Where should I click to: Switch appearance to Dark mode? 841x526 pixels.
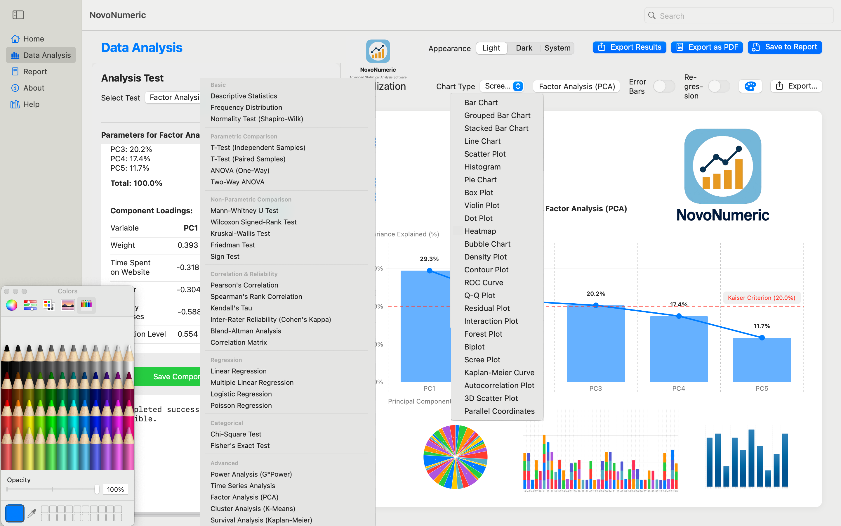point(524,48)
